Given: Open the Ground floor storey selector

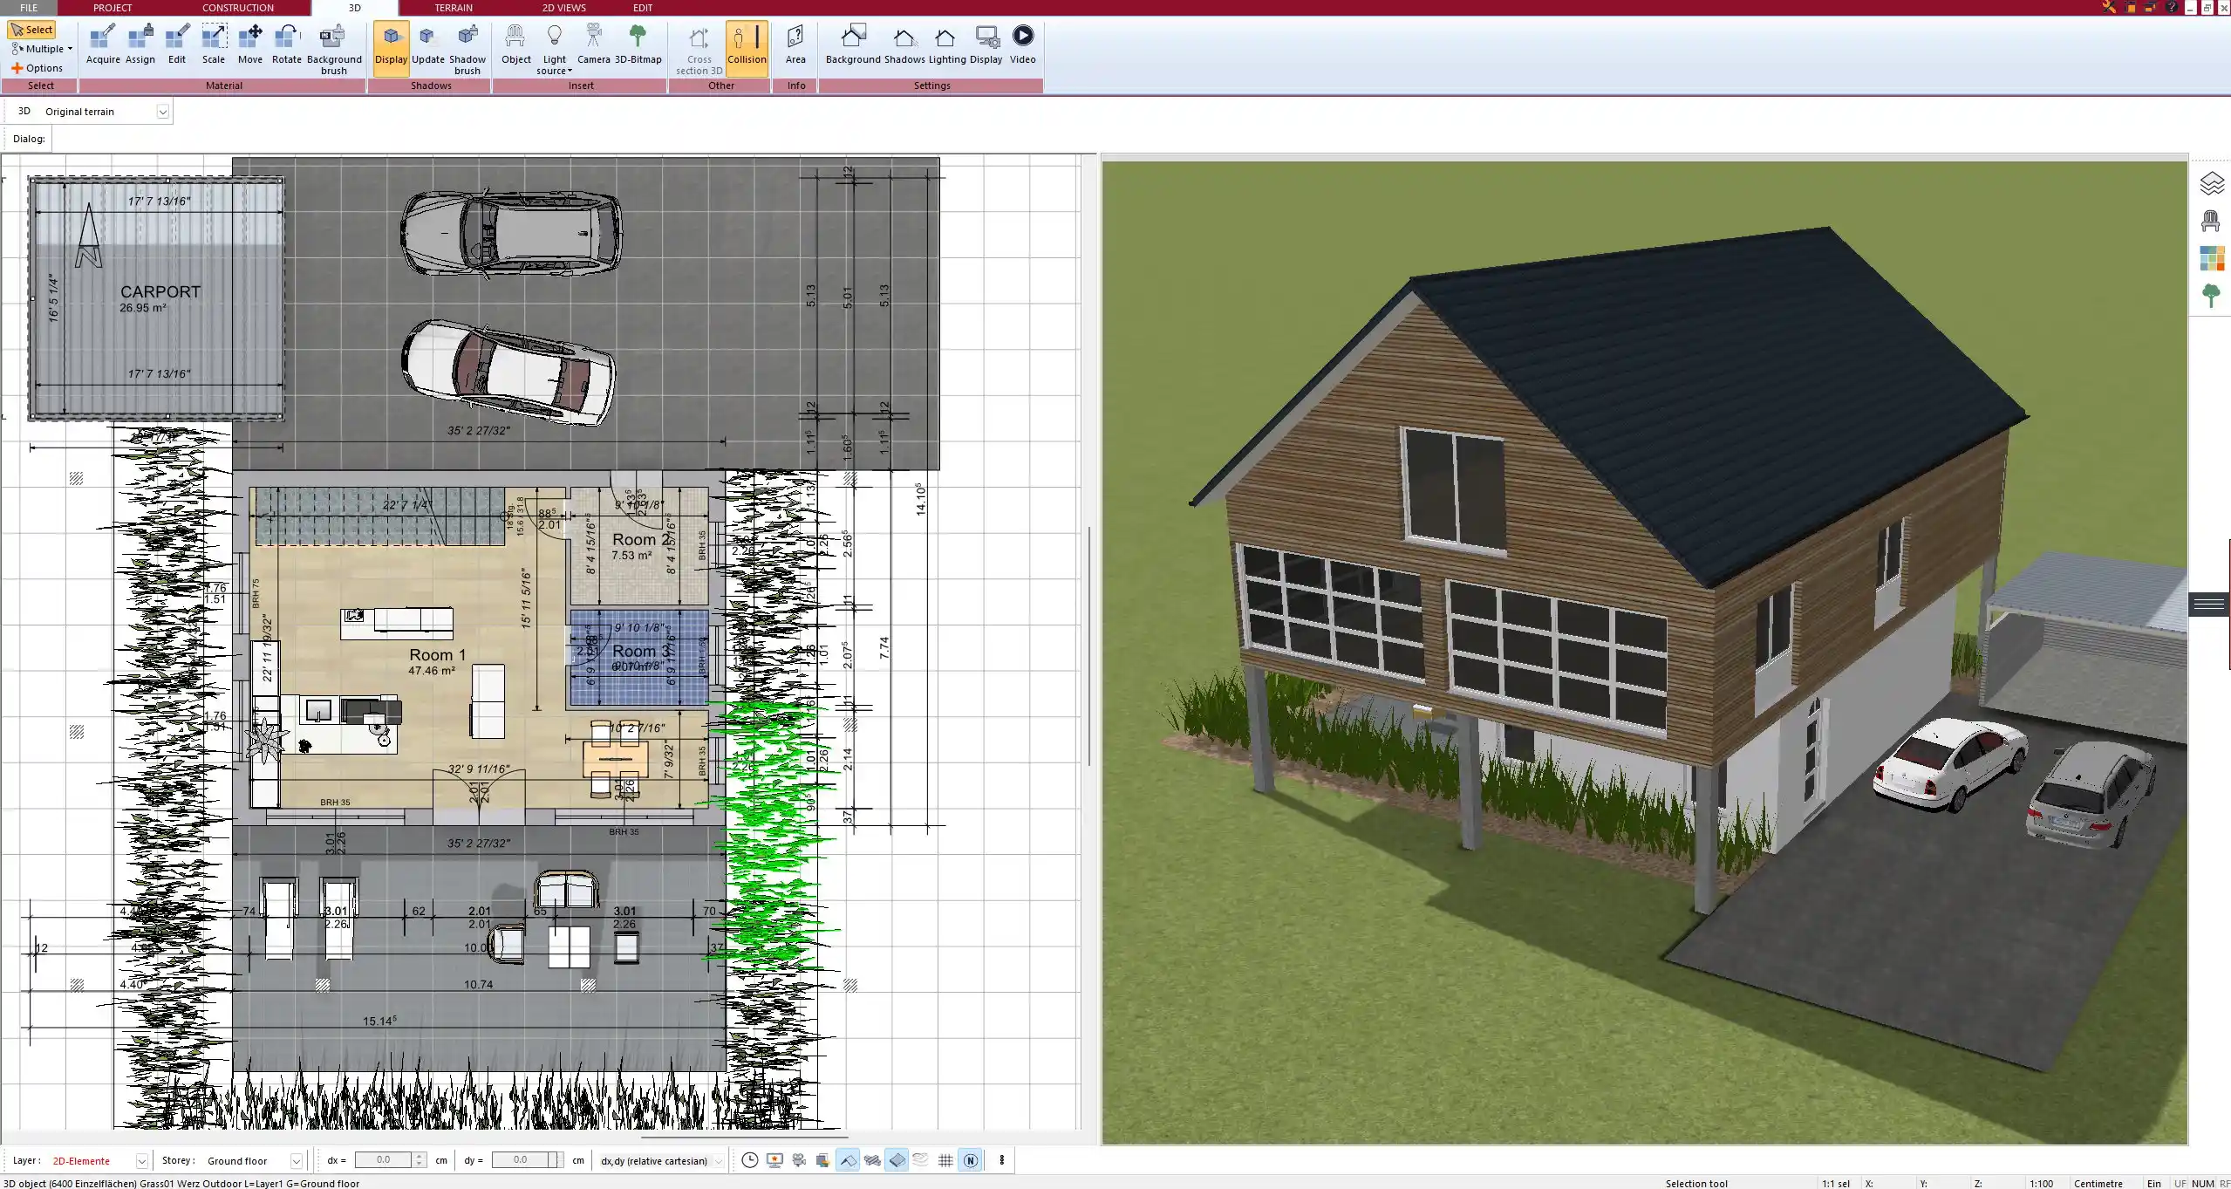Looking at the screenshot, I should pyautogui.click(x=296, y=1160).
